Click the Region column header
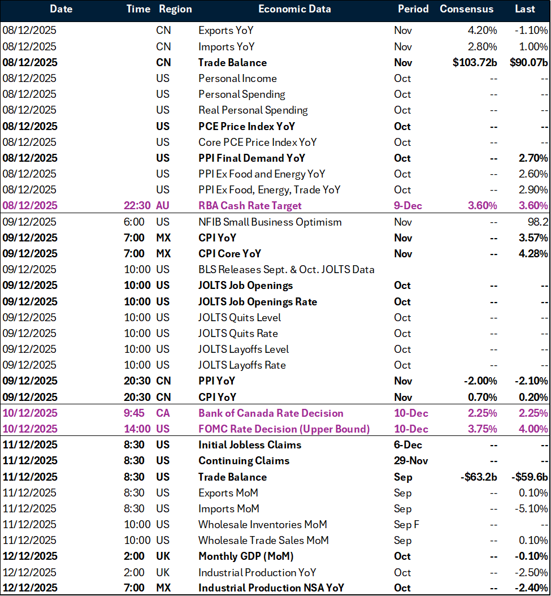 [175, 9]
